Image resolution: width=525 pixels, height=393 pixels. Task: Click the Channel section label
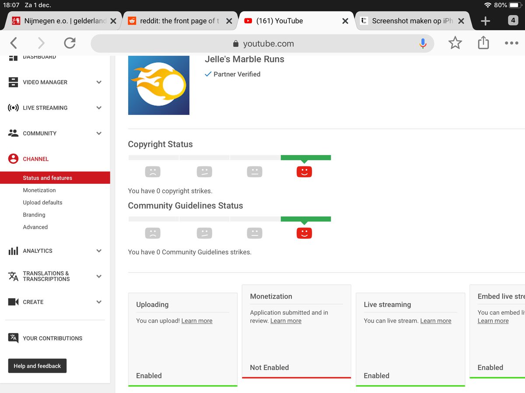36,159
